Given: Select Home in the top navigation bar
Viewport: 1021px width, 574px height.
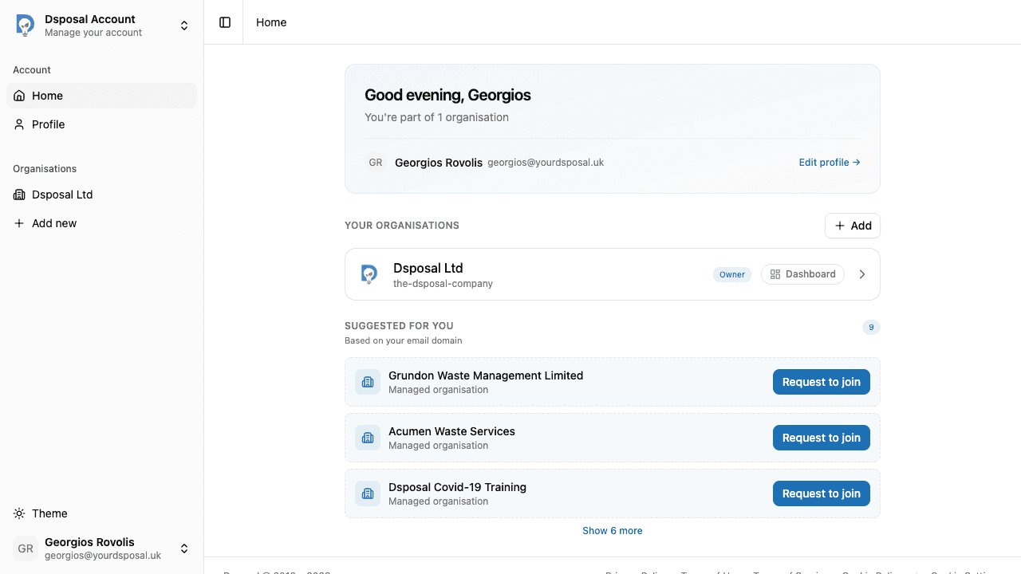Looking at the screenshot, I should (271, 22).
